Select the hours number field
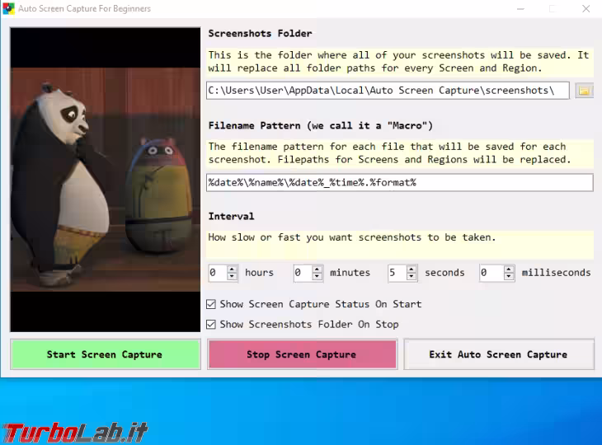Screen dimensions: 602x445 [x=218, y=273]
